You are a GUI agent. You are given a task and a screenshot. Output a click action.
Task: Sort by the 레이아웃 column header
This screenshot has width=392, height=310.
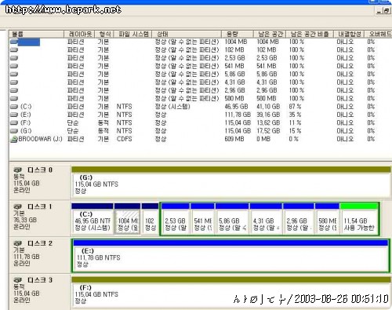(x=79, y=34)
